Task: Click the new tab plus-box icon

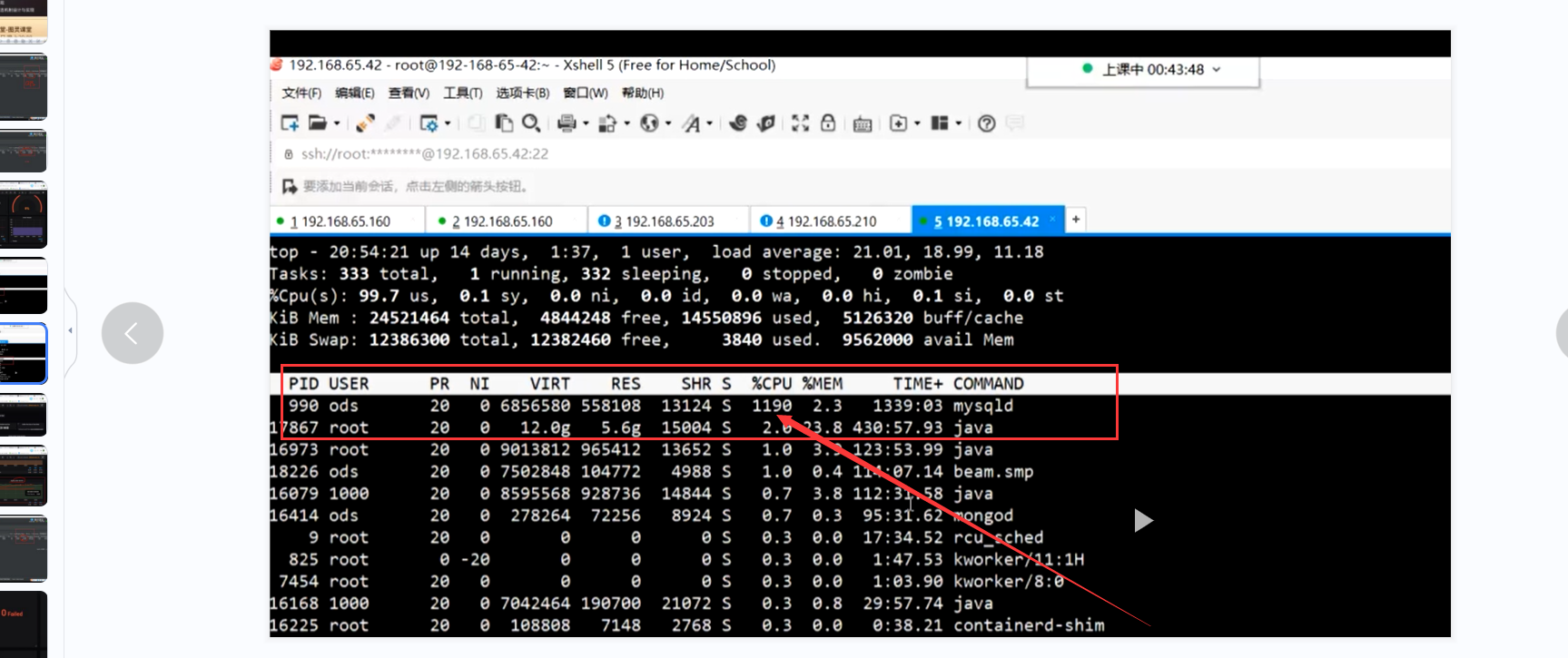Action: click(898, 123)
